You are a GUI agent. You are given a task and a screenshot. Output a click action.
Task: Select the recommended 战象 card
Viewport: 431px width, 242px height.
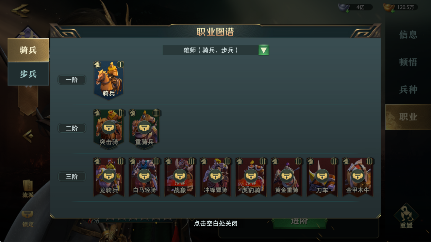[x=180, y=177]
